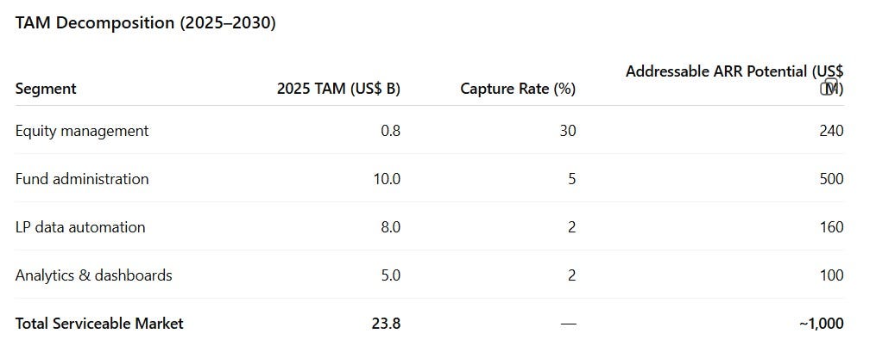Viewport: 895px width, 346px height.
Task: Click the 10.0 TAM value for Fund administration
Action: [387, 179]
